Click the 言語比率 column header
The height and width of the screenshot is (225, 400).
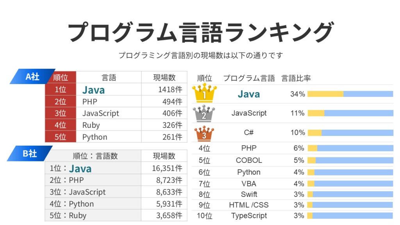pyautogui.click(x=296, y=78)
